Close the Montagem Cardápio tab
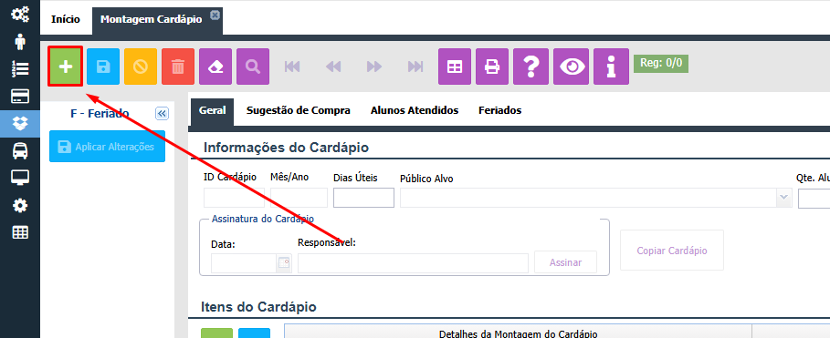Viewport: 830px width, 338px height. tap(215, 15)
